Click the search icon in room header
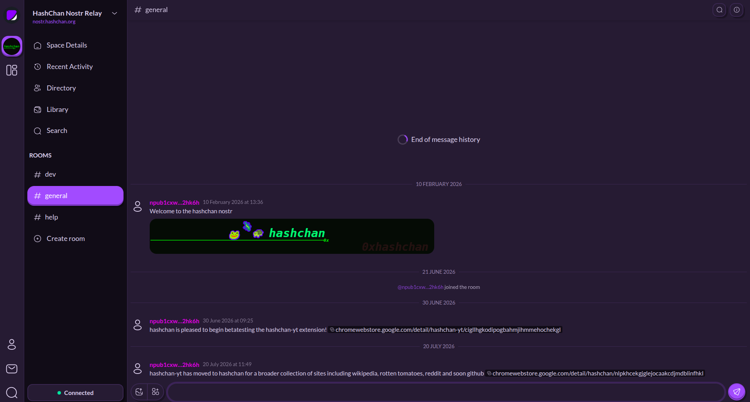 coord(720,10)
